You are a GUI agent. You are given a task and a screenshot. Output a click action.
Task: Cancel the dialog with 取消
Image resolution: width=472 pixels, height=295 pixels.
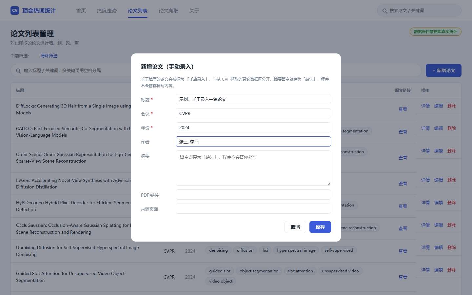coord(295,227)
